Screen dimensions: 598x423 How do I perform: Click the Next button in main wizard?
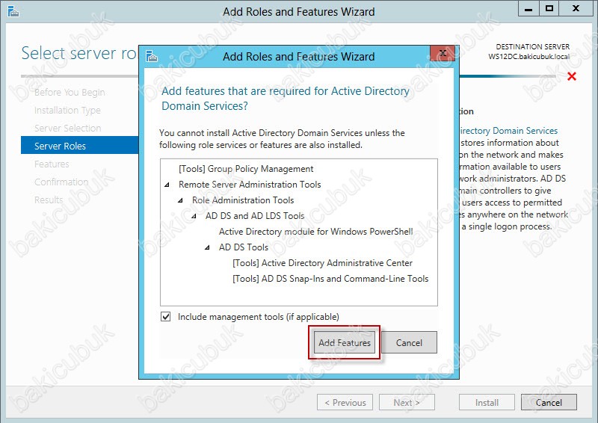coord(407,402)
